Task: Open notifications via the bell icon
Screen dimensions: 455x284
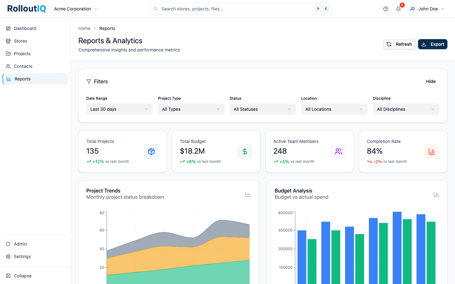Action: (398, 9)
